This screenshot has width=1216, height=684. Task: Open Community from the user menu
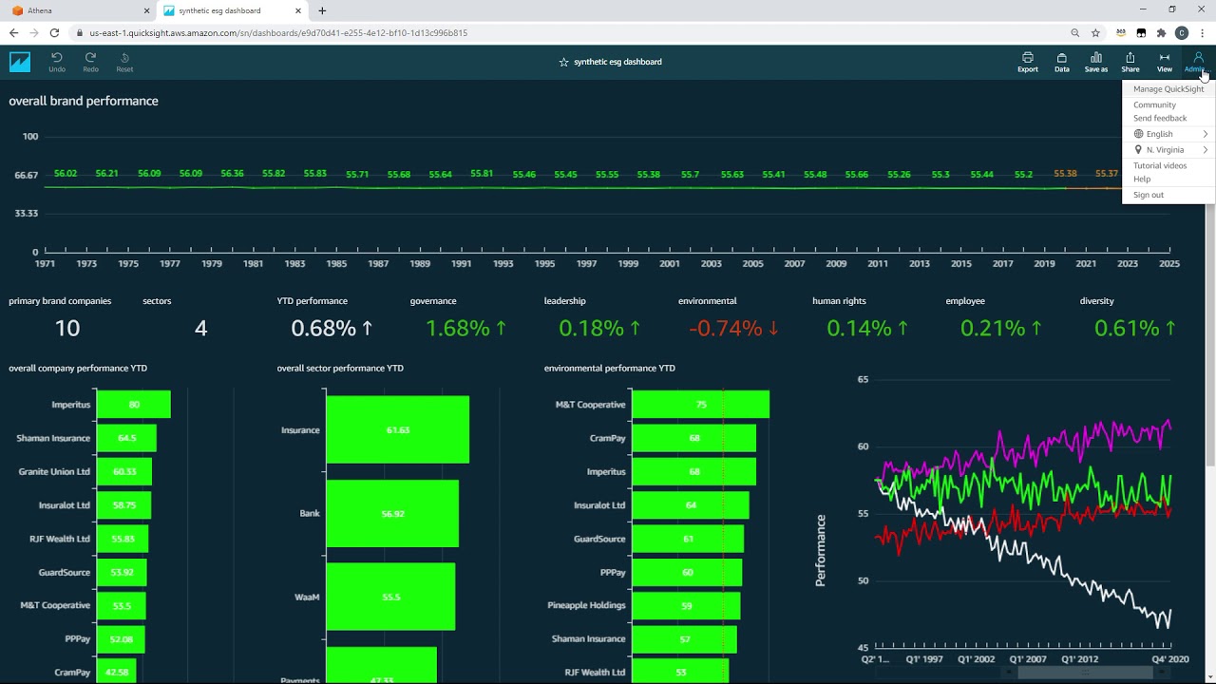(x=1154, y=104)
